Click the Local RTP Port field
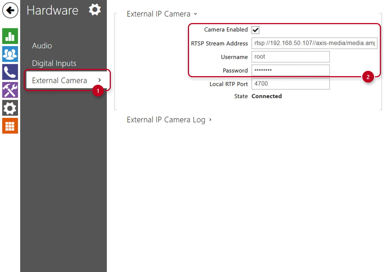Viewport: 385px width, 272px height. pos(290,84)
